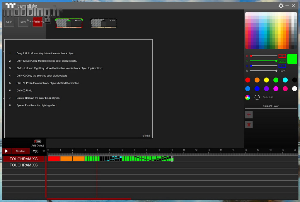Click the 15 second mark on ruler
The width and height of the screenshot is (300, 202).
[x=233, y=151]
